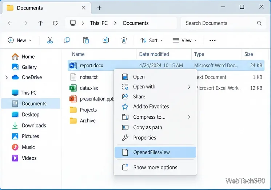Click Documents breadcrumb in address bar
The height and width of the screenshot is (190, 271).
136,23
